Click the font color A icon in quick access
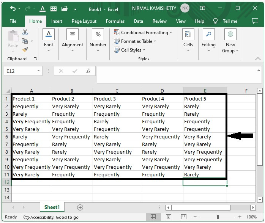Image resolution: width=265 pixels, height=223 pixels. point(43,9)
